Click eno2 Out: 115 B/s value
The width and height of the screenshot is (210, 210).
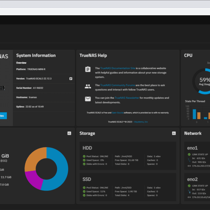199,193
